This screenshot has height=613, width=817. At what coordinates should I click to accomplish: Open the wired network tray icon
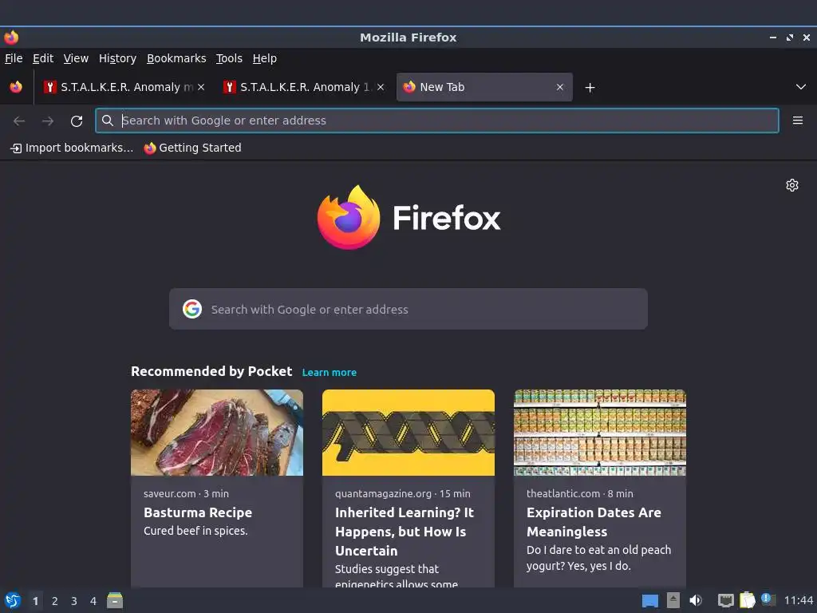[725, 601]
